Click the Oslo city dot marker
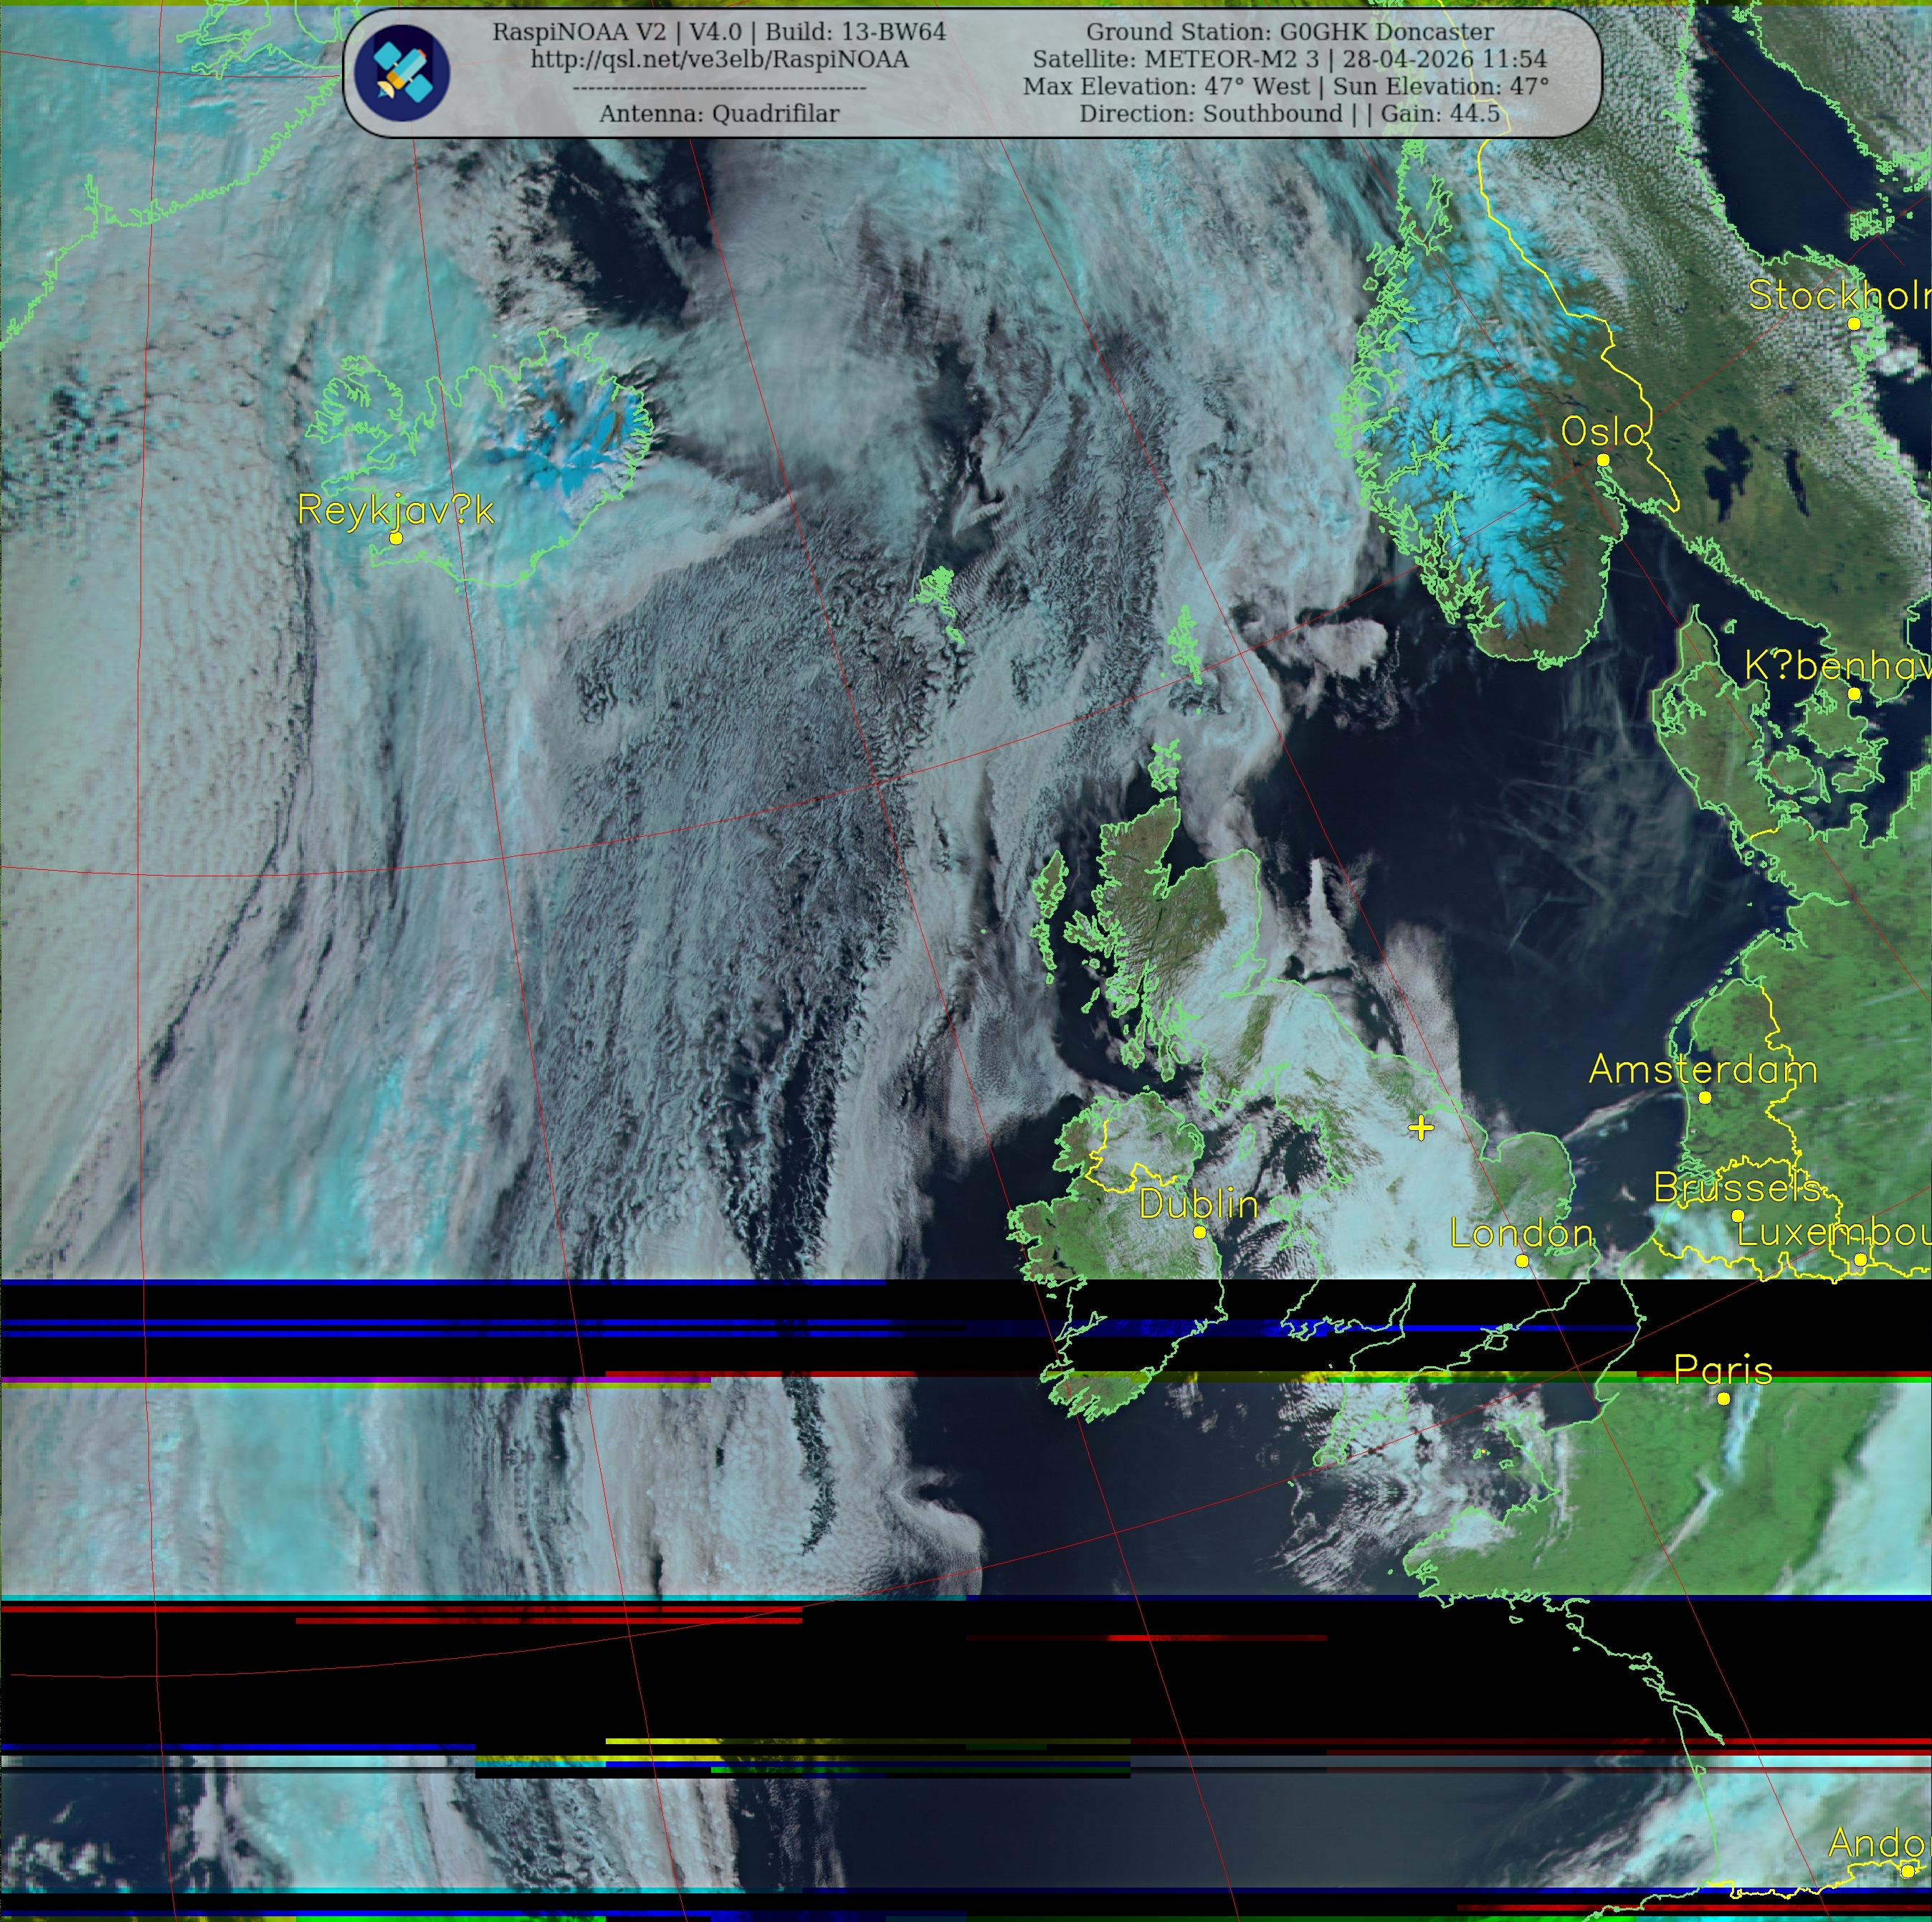 click(1603, 460)
